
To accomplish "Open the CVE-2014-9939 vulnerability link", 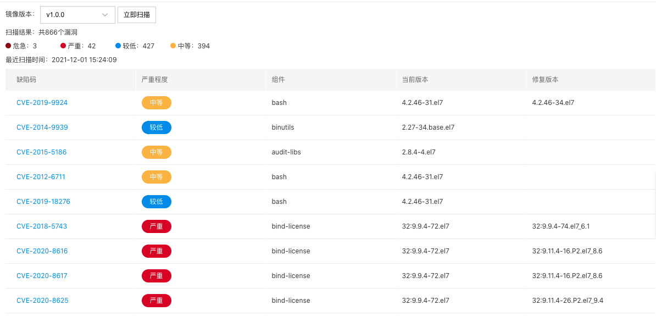I will click(x=42, y=127).
